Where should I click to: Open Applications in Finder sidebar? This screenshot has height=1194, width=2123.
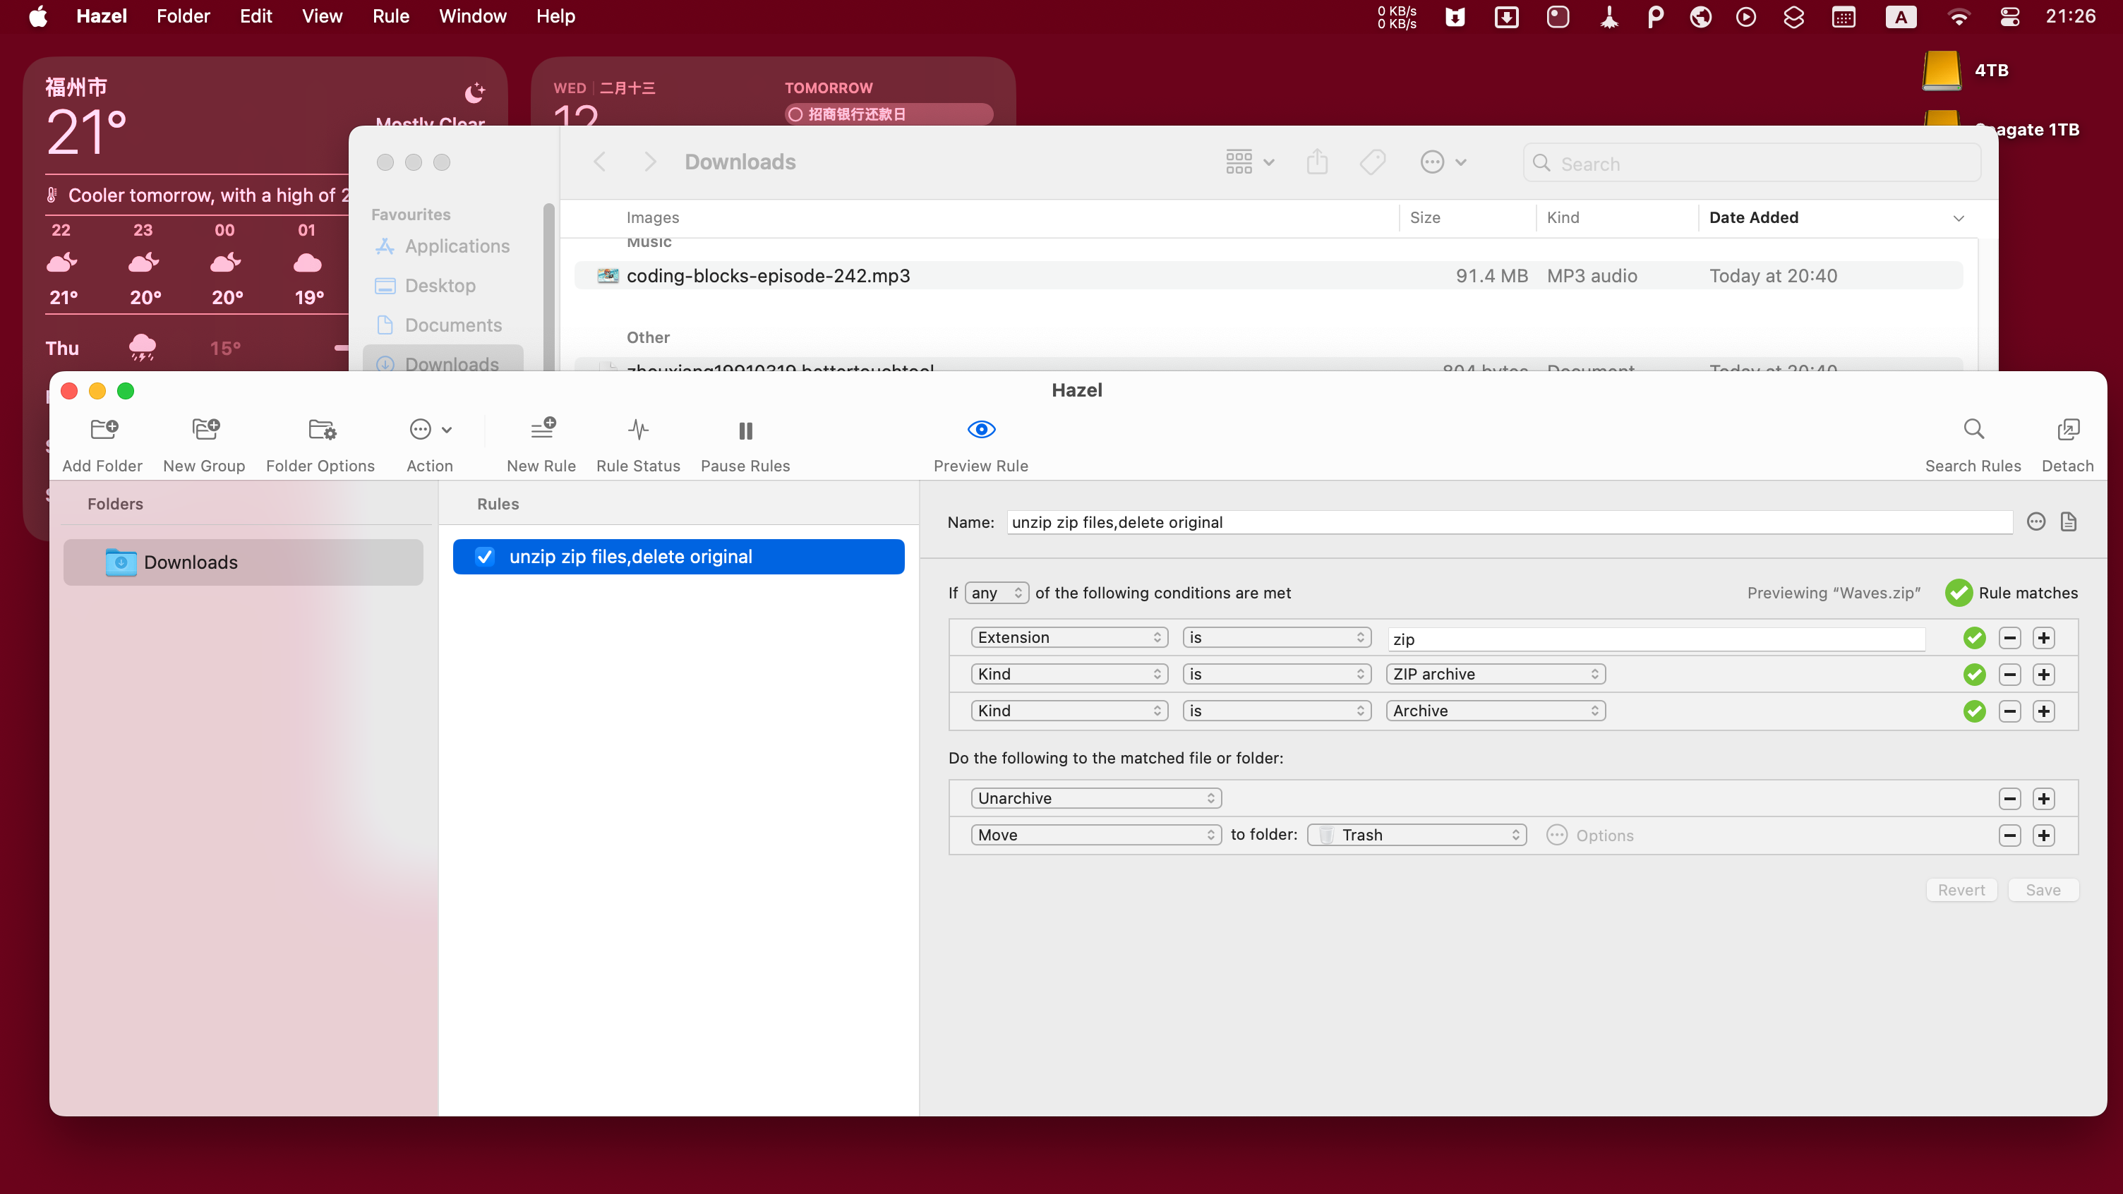[x=443, y=246]
